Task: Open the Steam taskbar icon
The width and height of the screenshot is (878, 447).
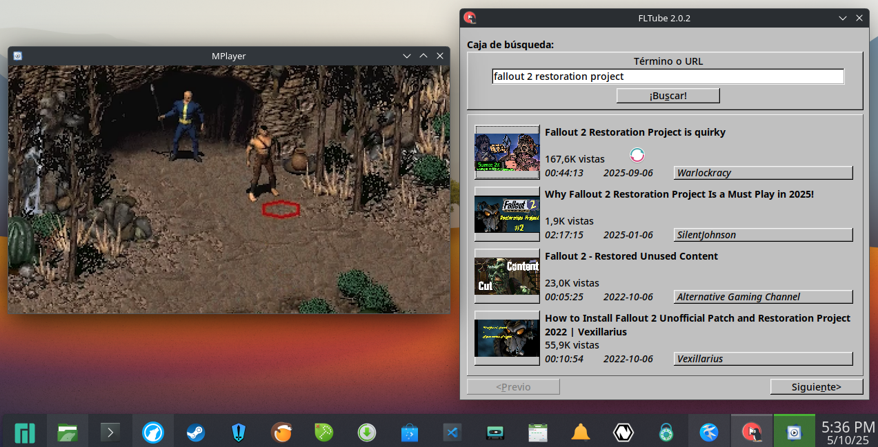Action: [x=196, y=433]
